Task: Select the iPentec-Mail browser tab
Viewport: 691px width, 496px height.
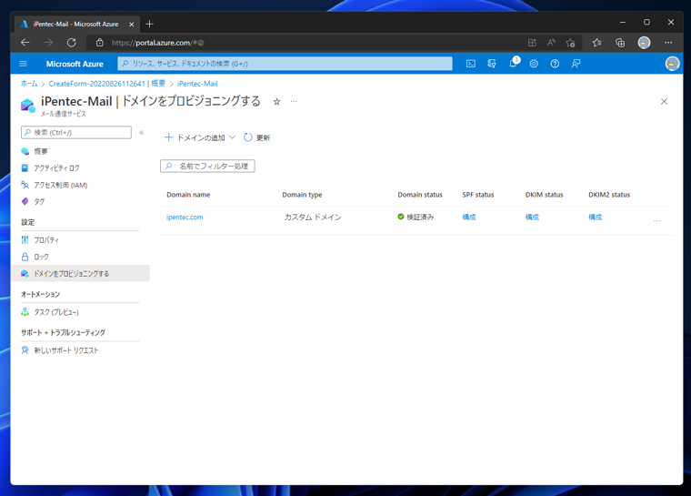Action: [x=77, y=25]
